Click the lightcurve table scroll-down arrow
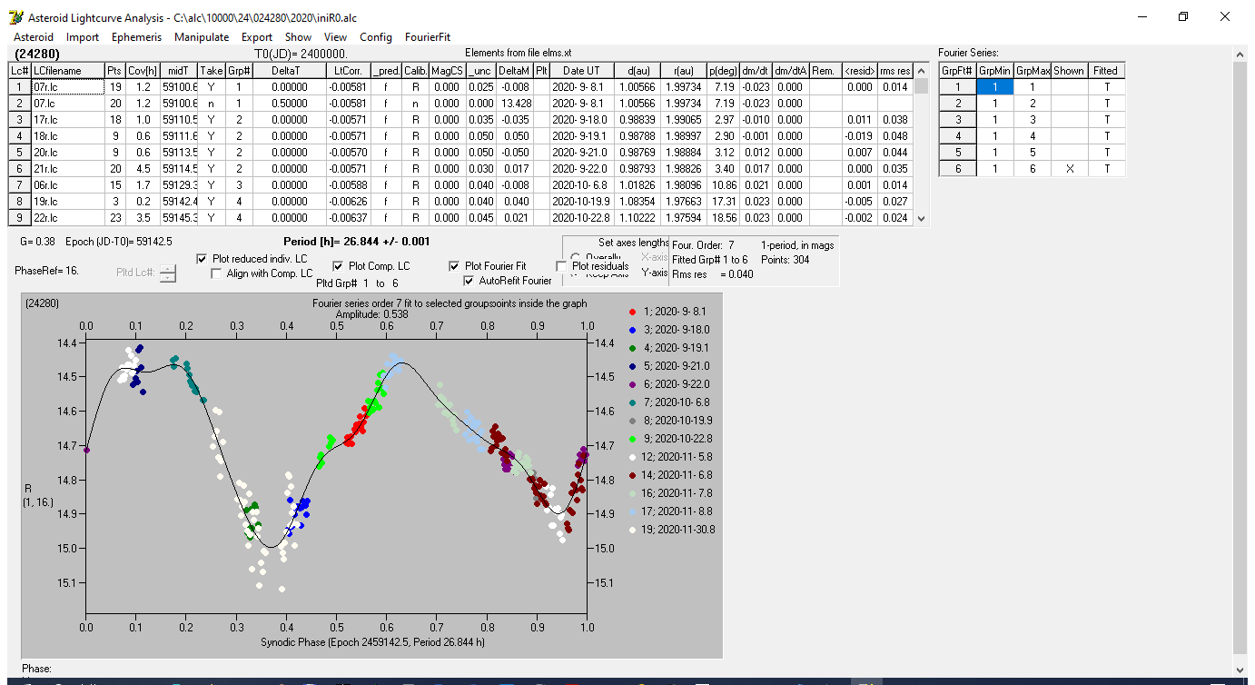The image size is (1255, 685). [x=922, y=218]
